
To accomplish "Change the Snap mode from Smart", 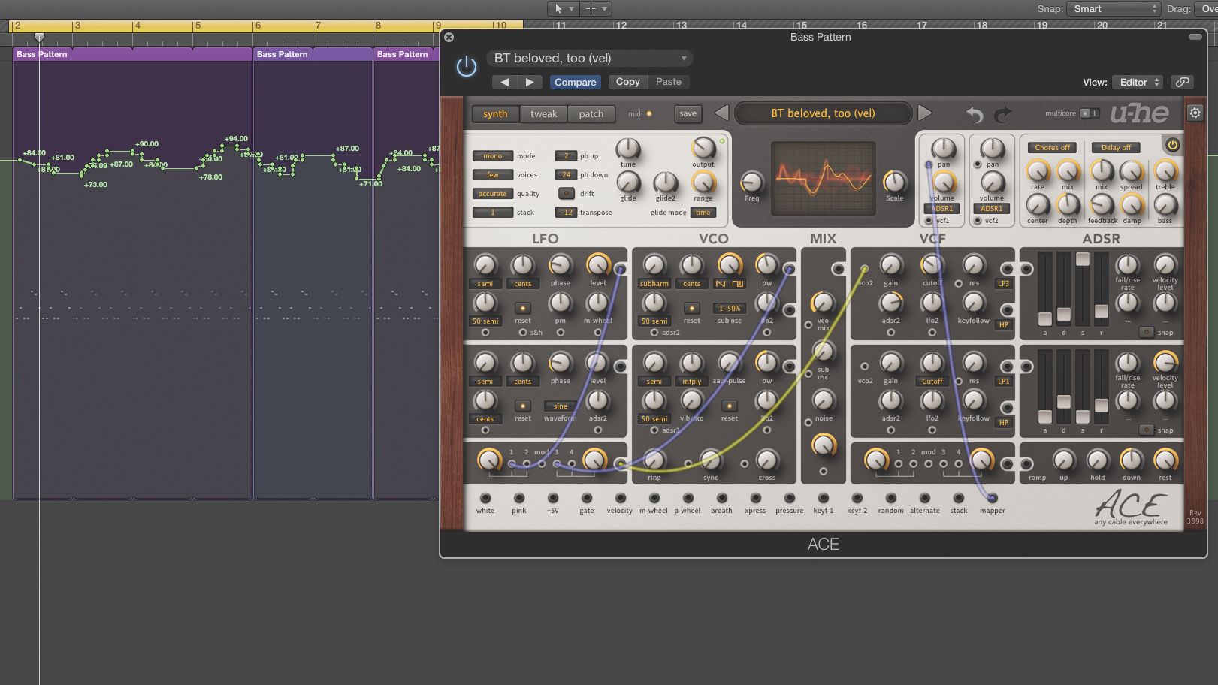I will (x=1112, y=8).
